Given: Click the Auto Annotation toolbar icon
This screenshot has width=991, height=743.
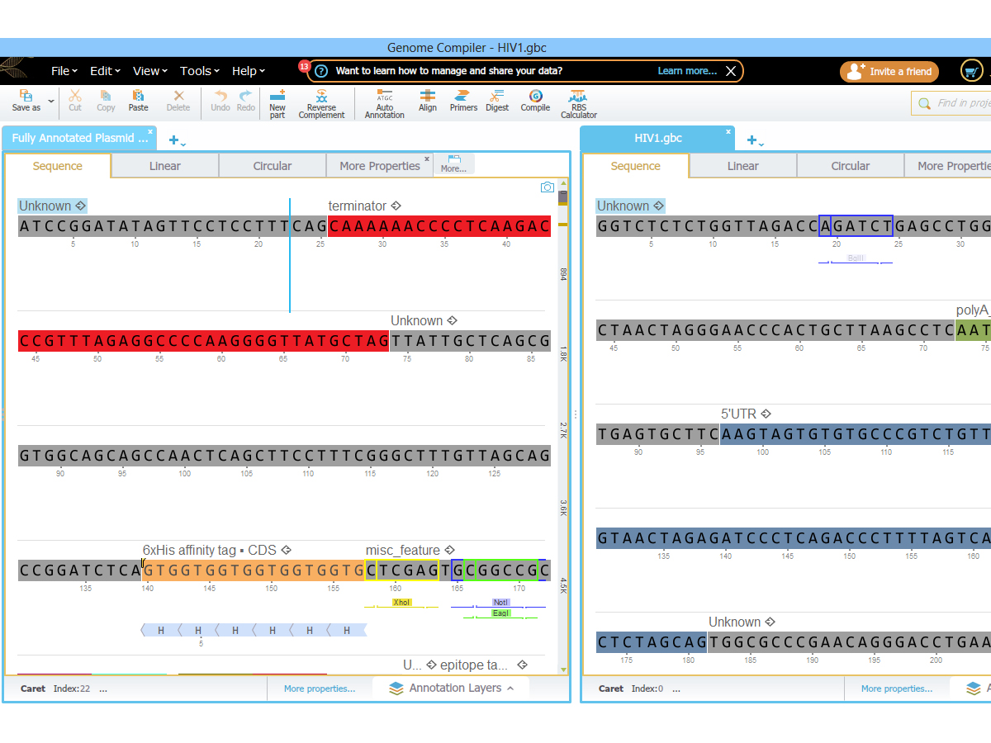Looking at the screenshot, I should point(384,103).
